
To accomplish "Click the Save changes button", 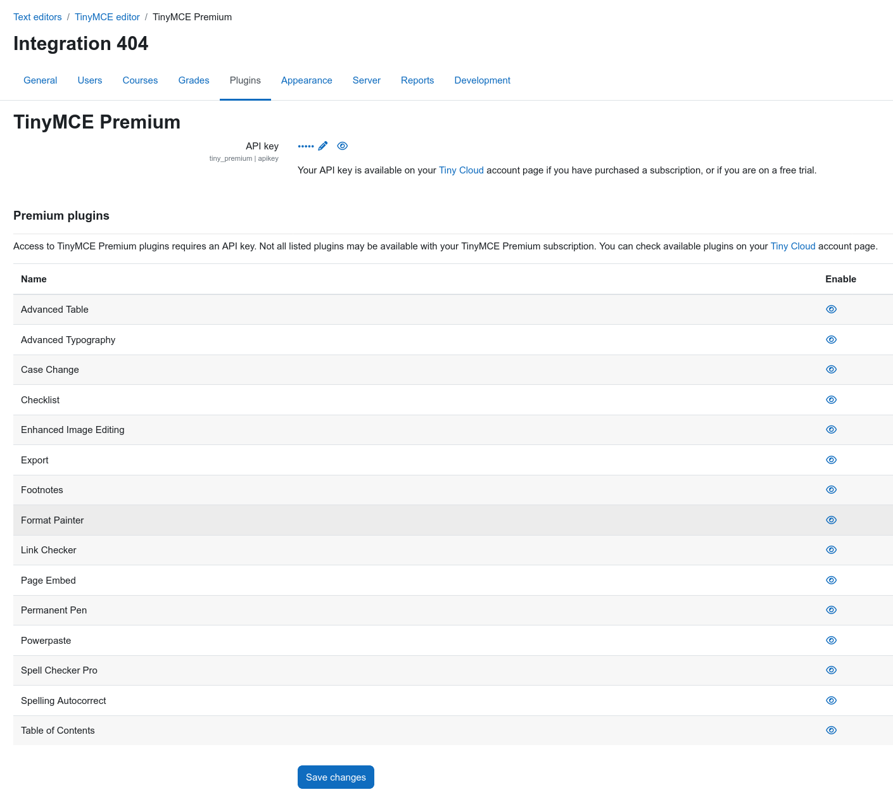I will [336, 777].
